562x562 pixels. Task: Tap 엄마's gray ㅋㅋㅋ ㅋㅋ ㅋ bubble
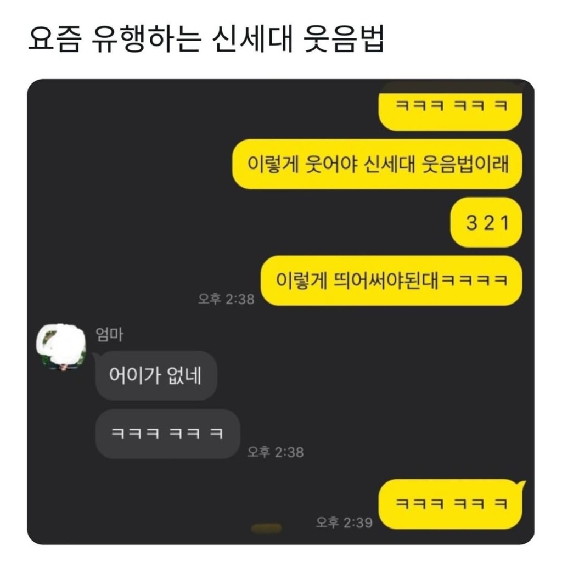tap(168, 434)
